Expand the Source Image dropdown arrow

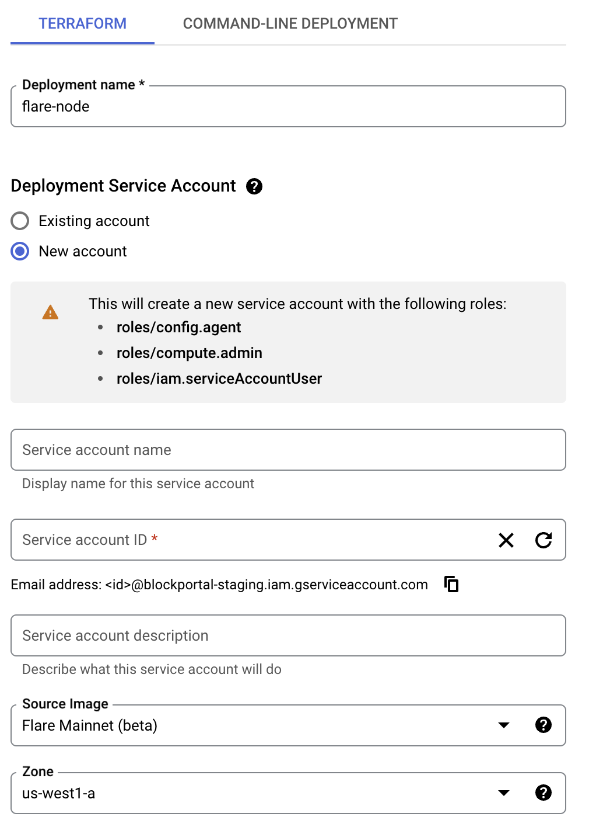point(504,725)
